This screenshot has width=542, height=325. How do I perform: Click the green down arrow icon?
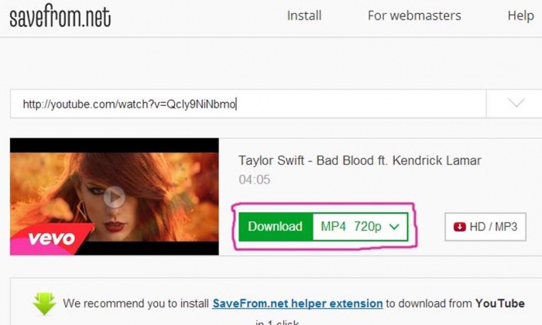click(x=44, y=303)
